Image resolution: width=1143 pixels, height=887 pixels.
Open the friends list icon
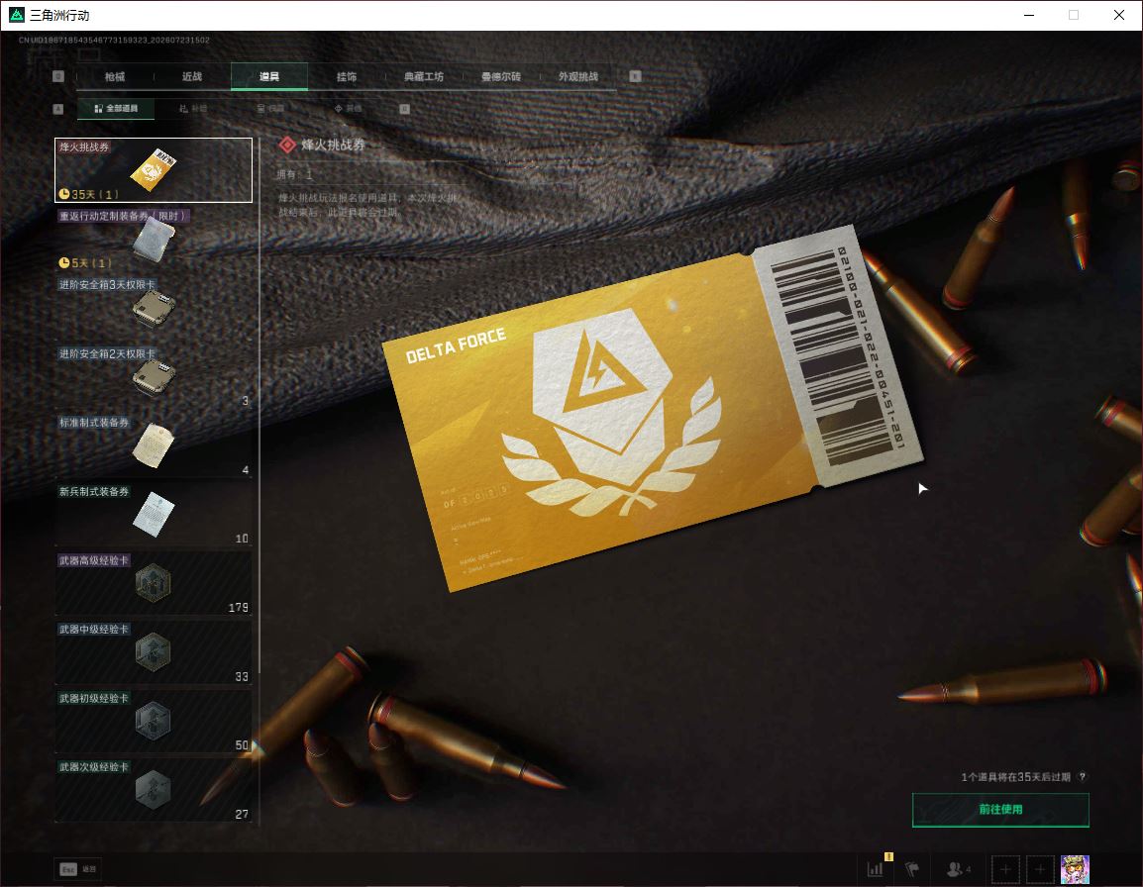tap(958, 869)
